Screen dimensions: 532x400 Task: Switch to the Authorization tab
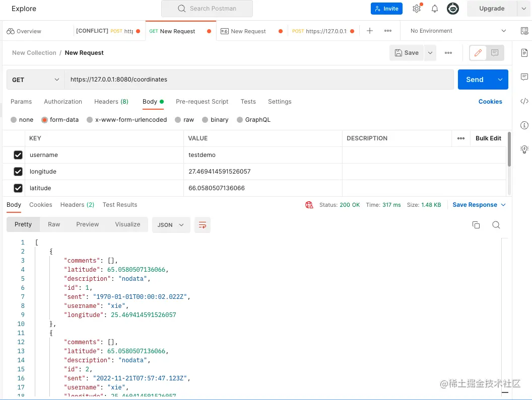pyautogui.click(x=63, y=101)
